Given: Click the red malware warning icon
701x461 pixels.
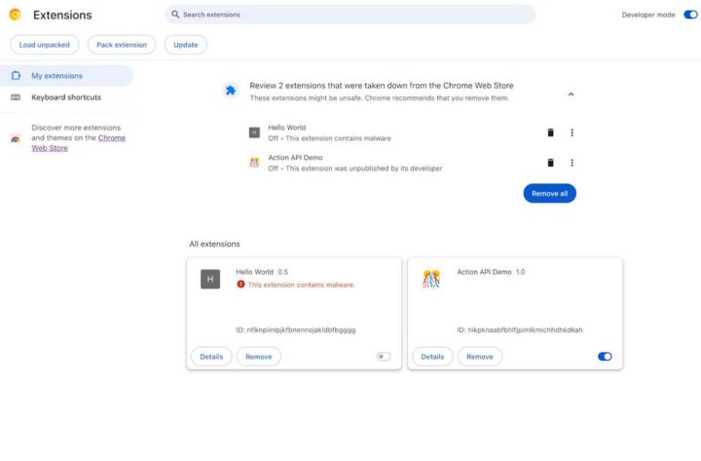Looking at the screenshot, I should 240,285.
